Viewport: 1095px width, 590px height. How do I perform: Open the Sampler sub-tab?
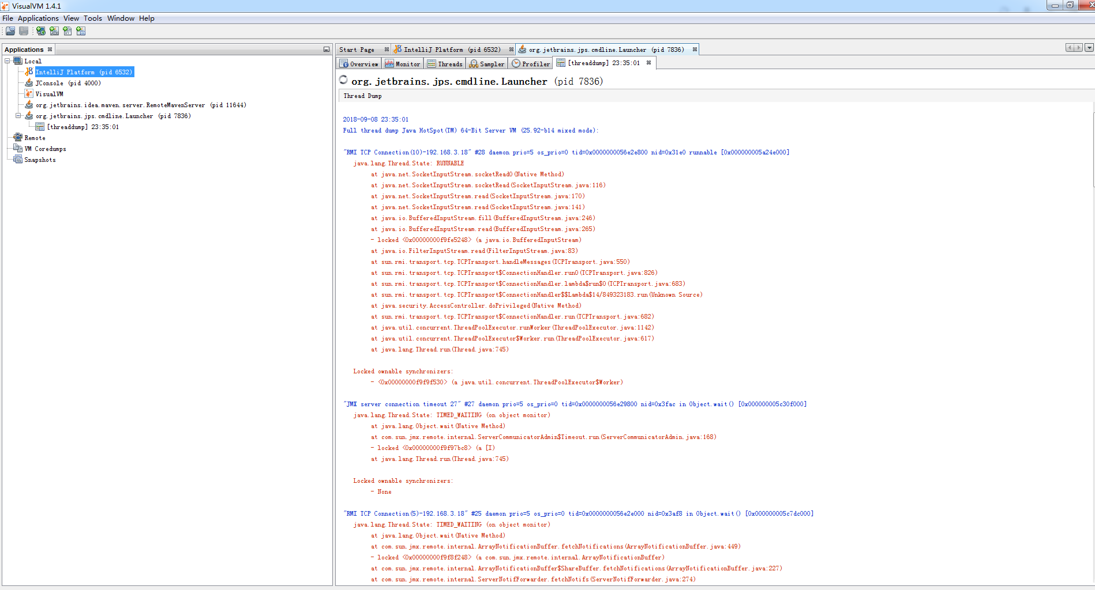pyautogui.click(x=487, y=64)
